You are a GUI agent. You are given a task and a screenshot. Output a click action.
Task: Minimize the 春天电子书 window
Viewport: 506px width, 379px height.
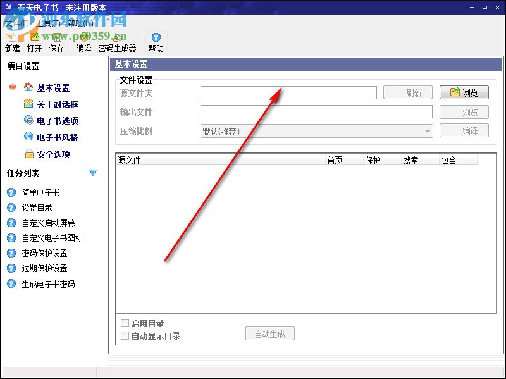pos(472,8)
